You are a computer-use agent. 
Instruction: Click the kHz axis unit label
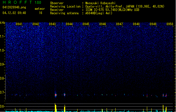(x=3, y=23)
